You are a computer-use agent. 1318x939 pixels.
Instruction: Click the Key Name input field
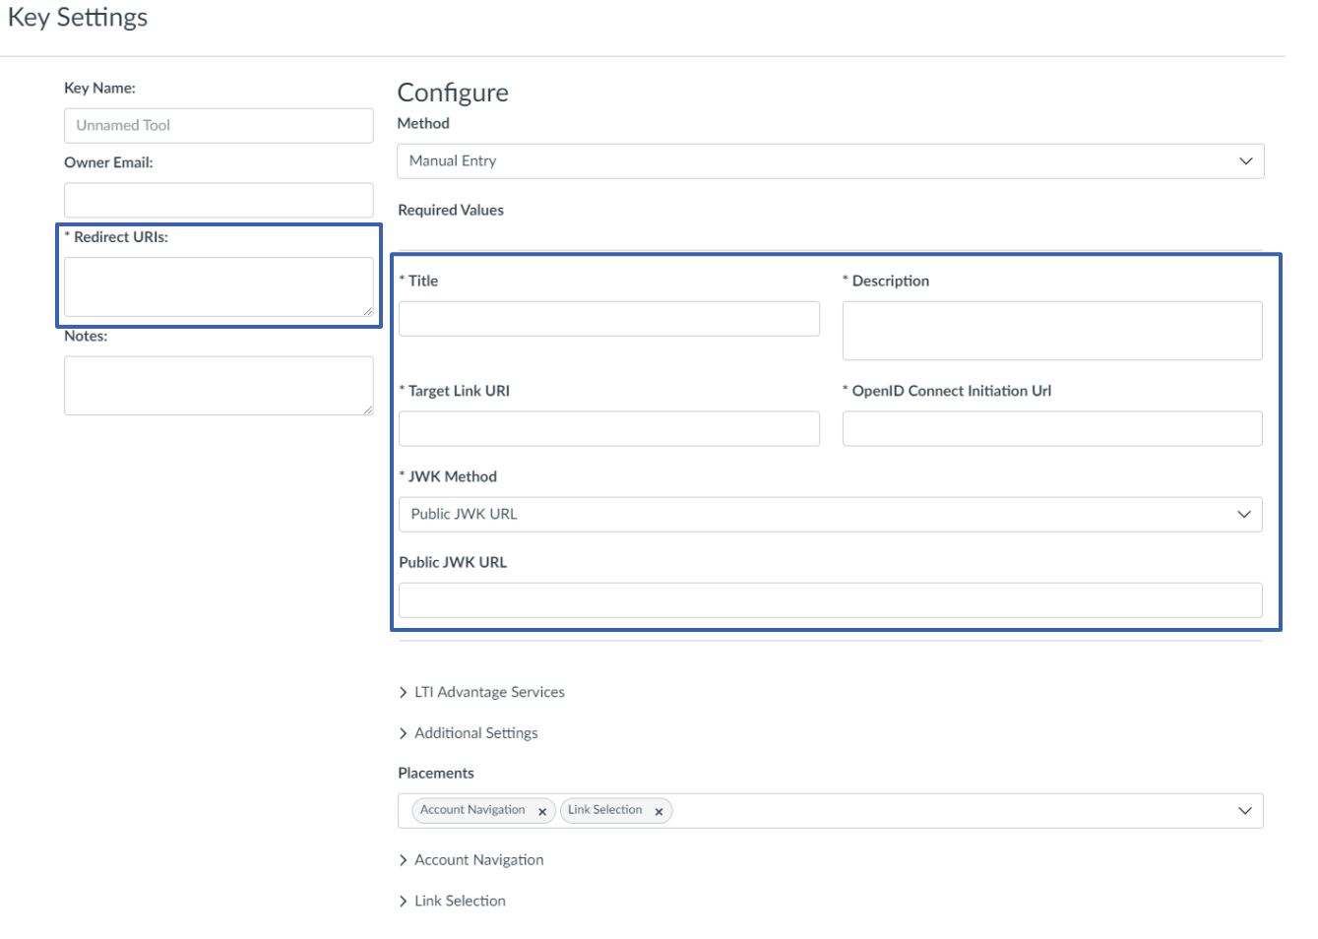tap(219, 126)
